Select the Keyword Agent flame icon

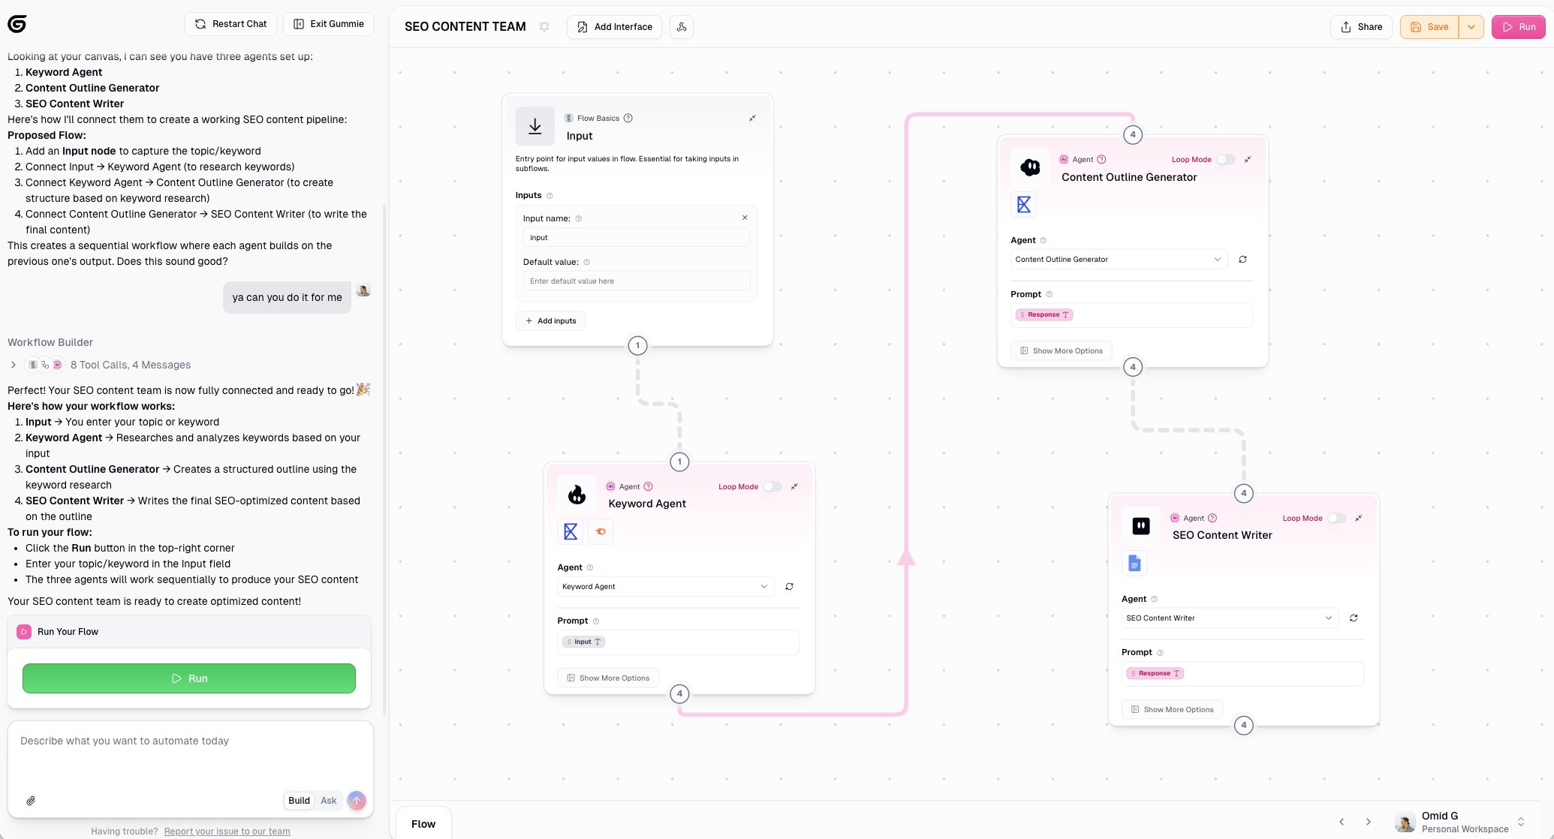pyautogui.click(x=577, y=494)
